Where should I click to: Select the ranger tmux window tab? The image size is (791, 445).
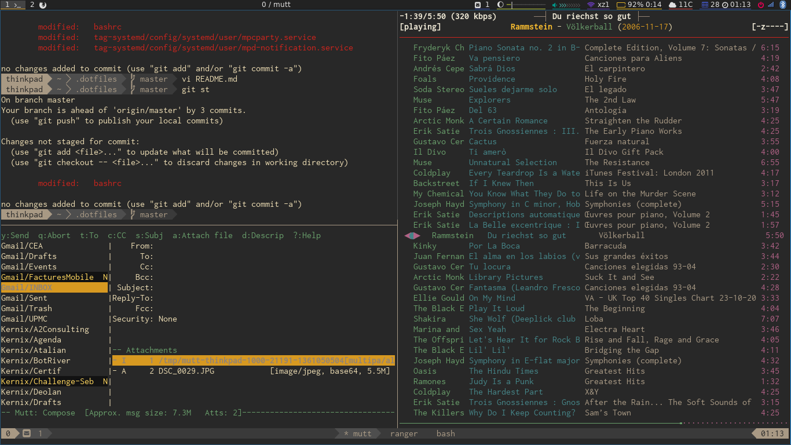click(404, 433)
